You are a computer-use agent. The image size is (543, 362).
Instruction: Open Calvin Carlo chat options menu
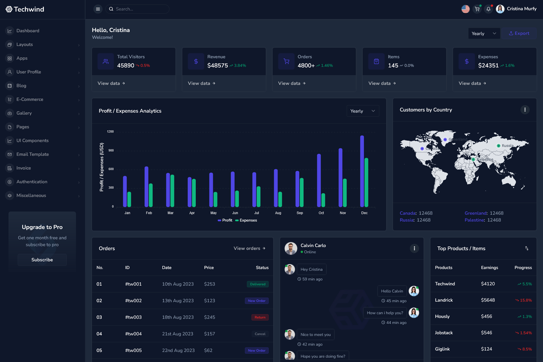tap(414, 248)
